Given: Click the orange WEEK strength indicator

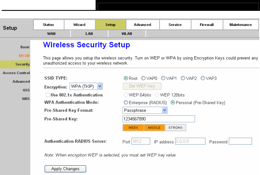Looking at the screenshot, I should 133,128.
